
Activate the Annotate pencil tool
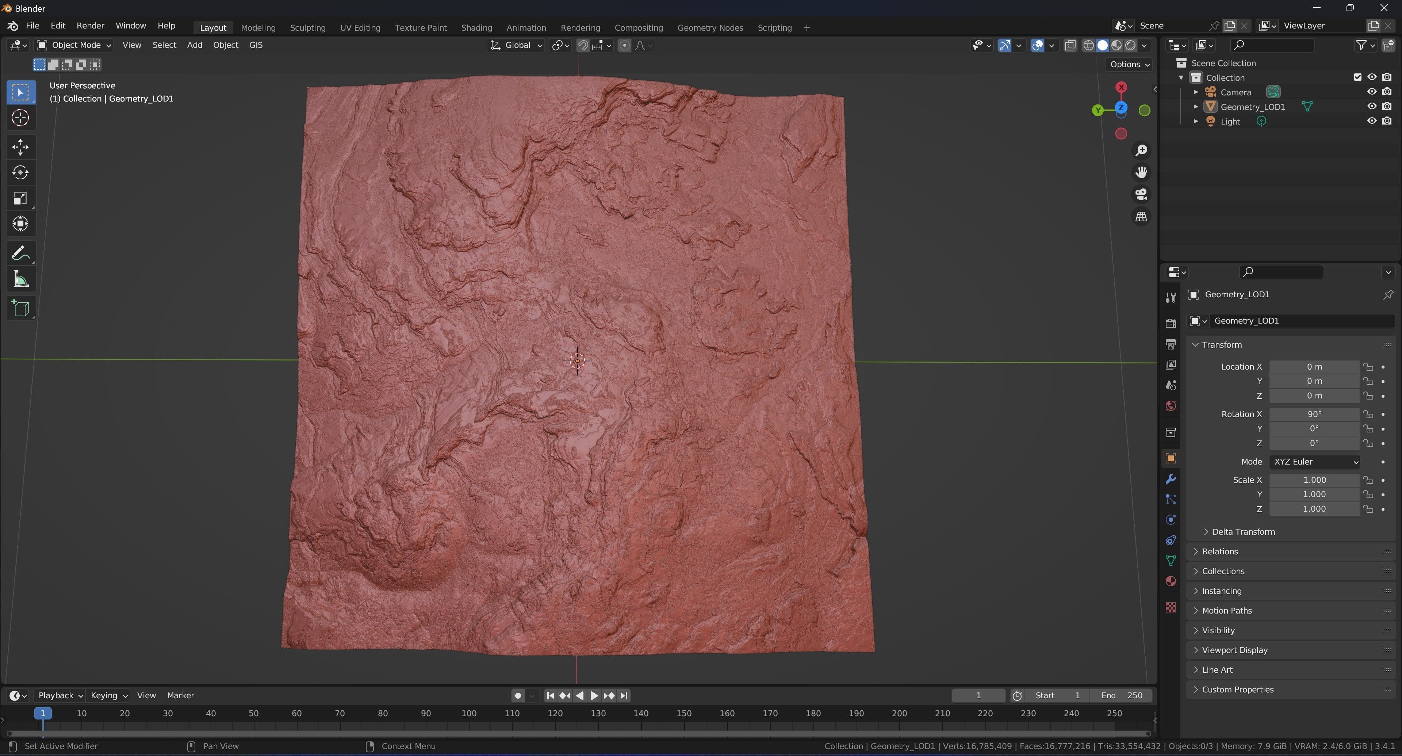click(x=21, y=253)
